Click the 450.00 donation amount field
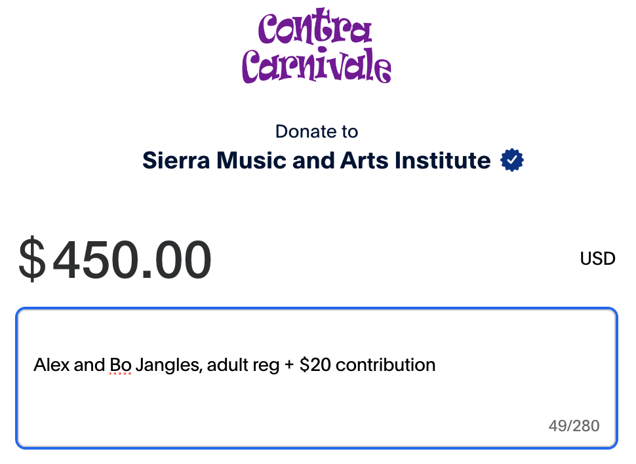 click(132, 260)
